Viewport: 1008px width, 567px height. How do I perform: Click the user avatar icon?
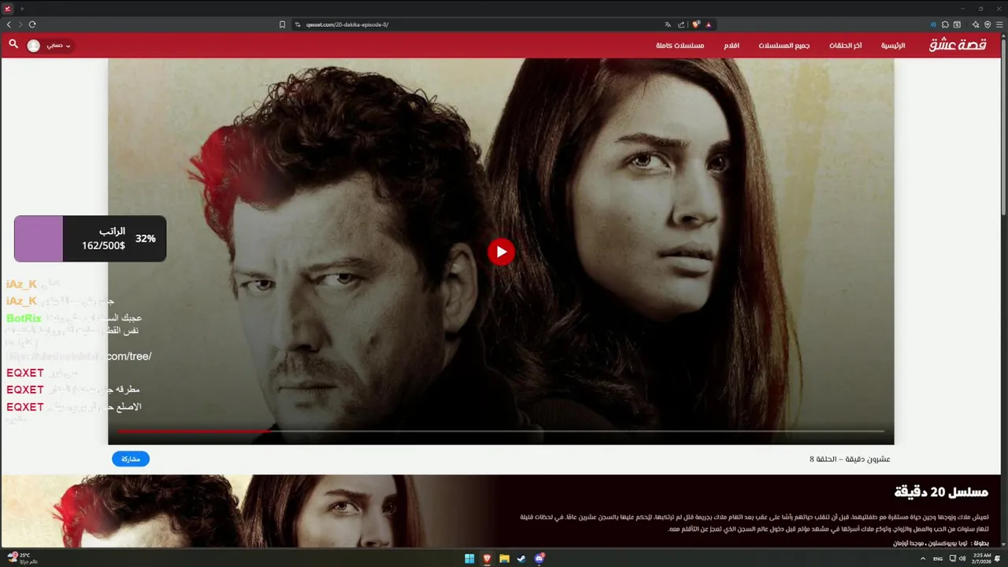coord(33,46)
